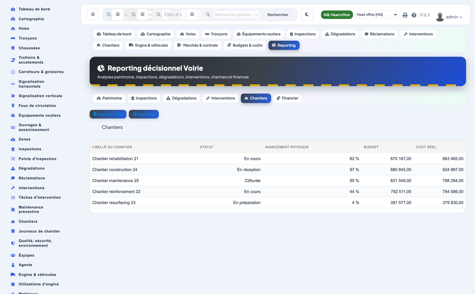Open Équipements routiers in top module bar

258,34
